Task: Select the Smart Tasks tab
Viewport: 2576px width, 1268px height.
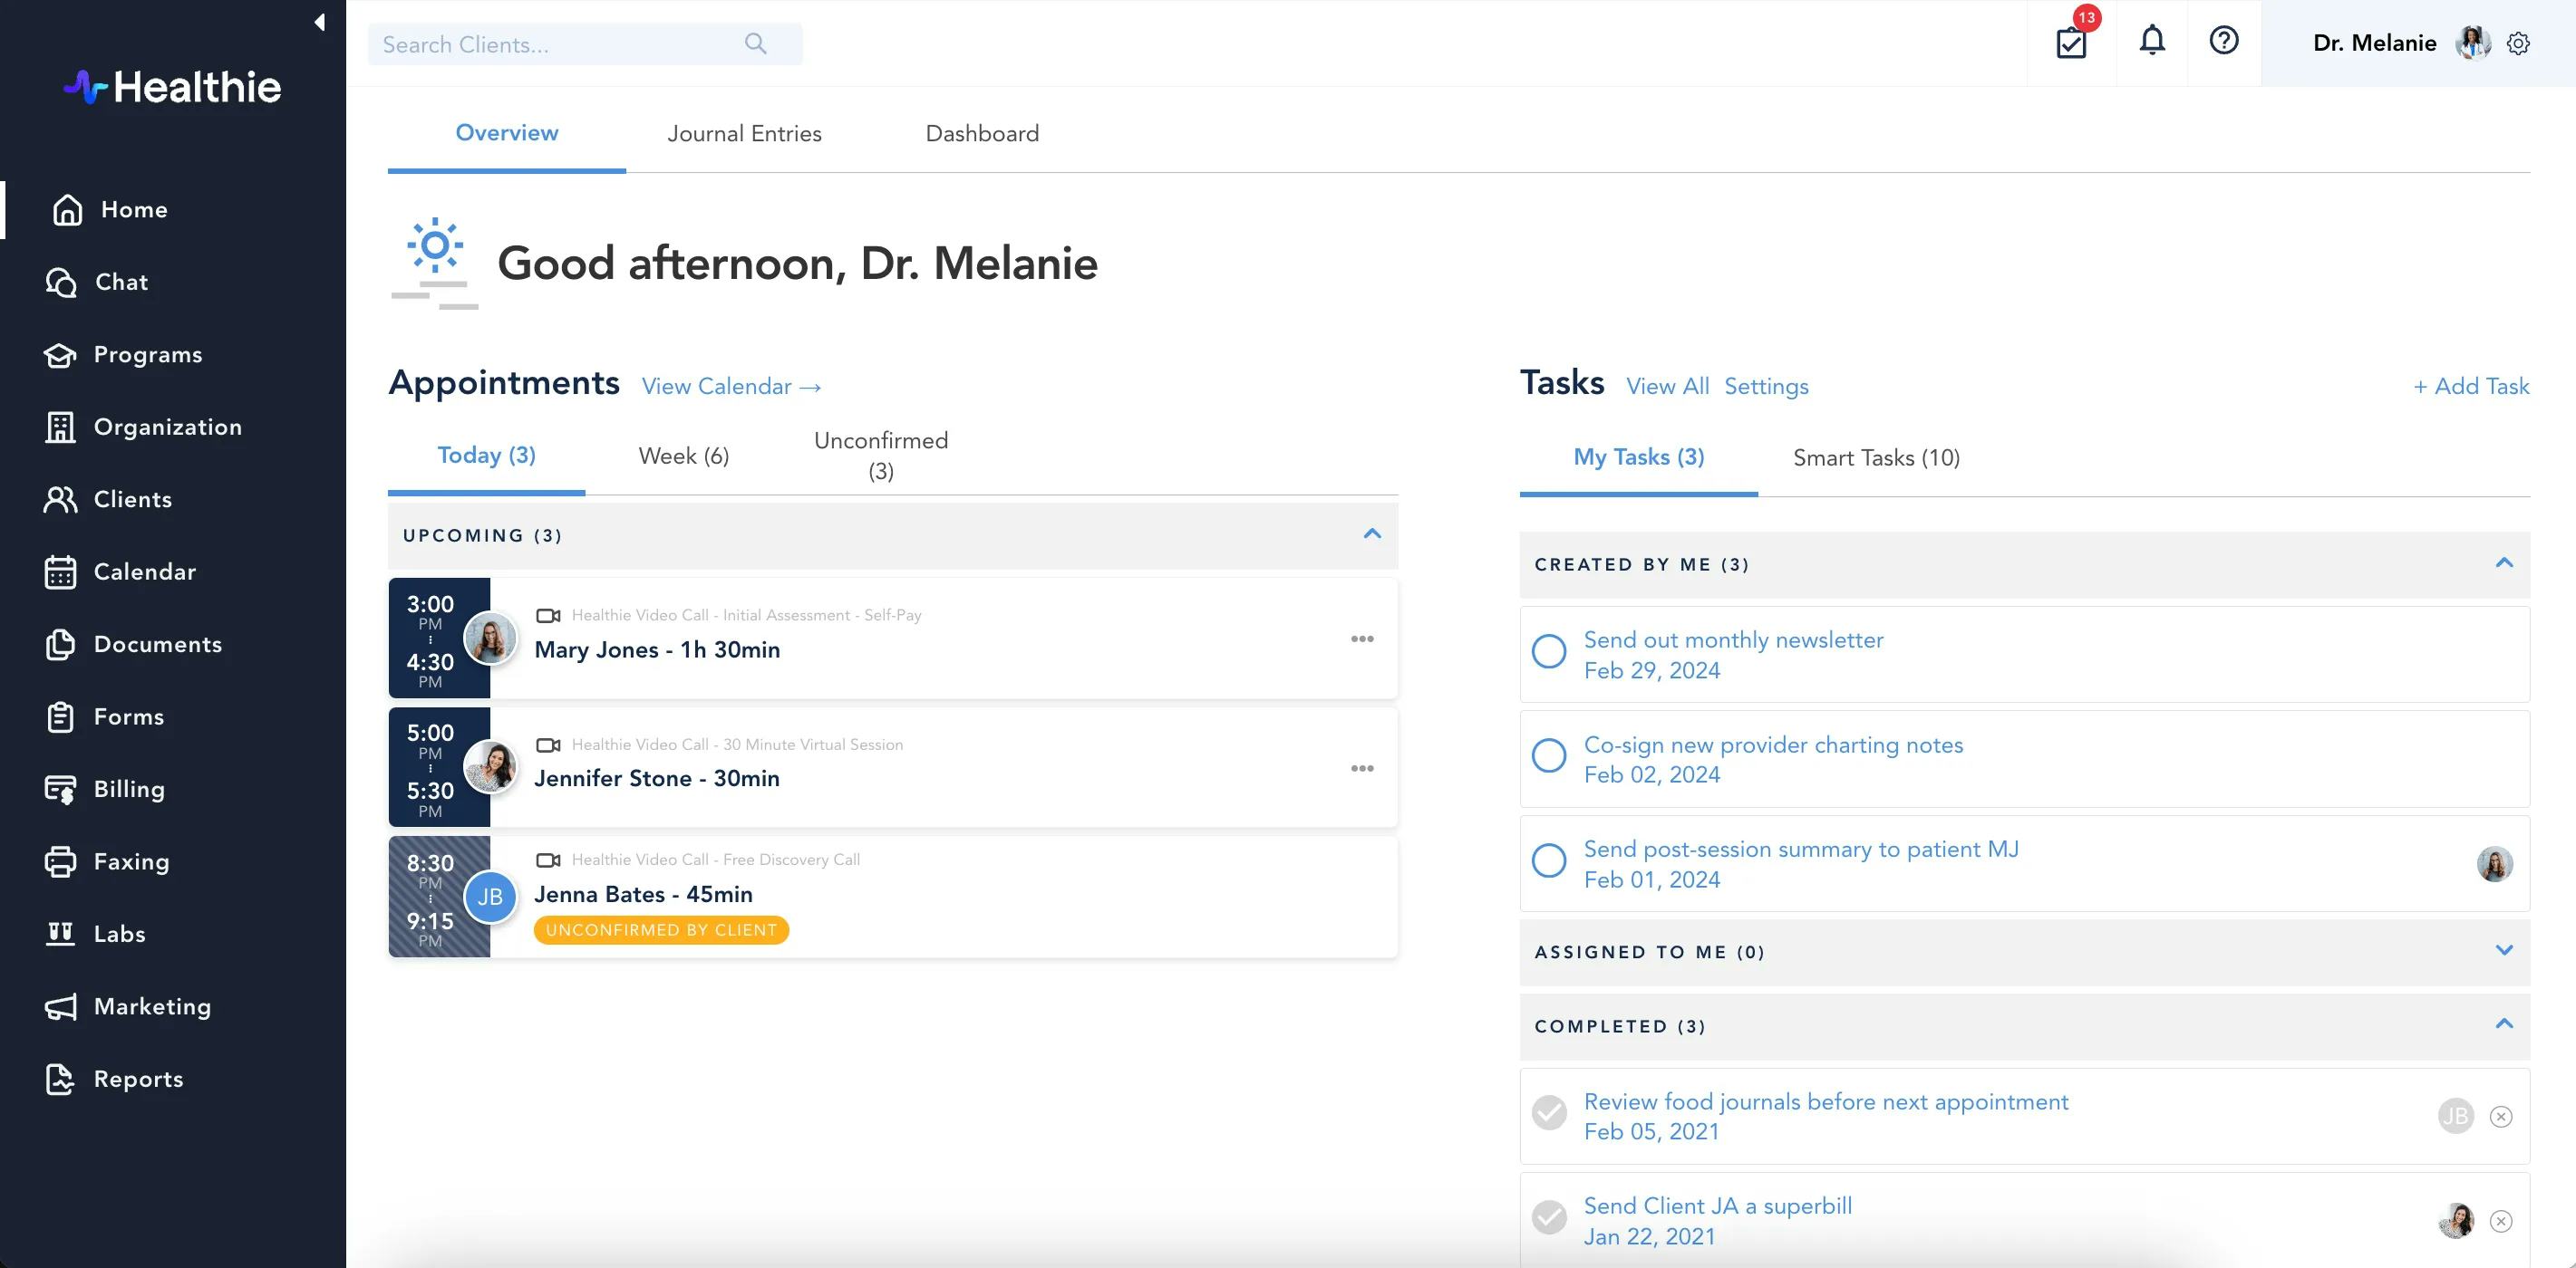Action: click(x=1875, y=457)
